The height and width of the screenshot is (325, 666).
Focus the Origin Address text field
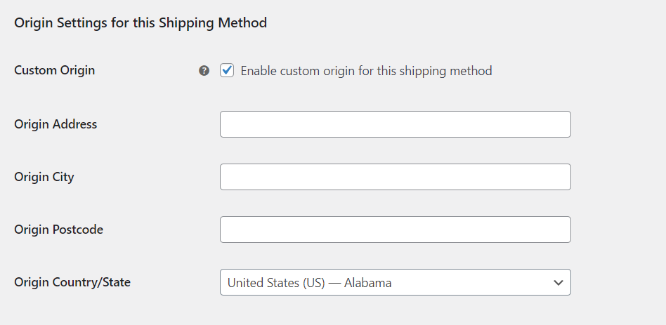point(395,124)
